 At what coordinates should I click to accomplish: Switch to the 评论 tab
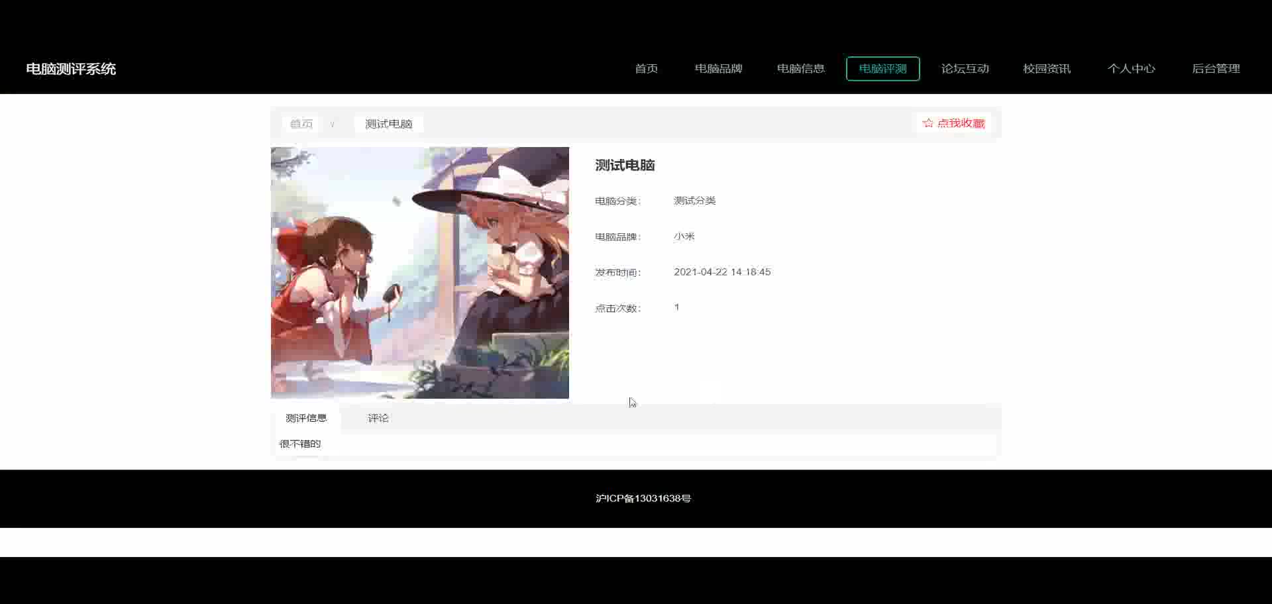tap(378, 418)
